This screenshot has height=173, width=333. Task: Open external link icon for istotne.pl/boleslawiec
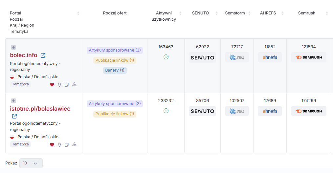14,116
